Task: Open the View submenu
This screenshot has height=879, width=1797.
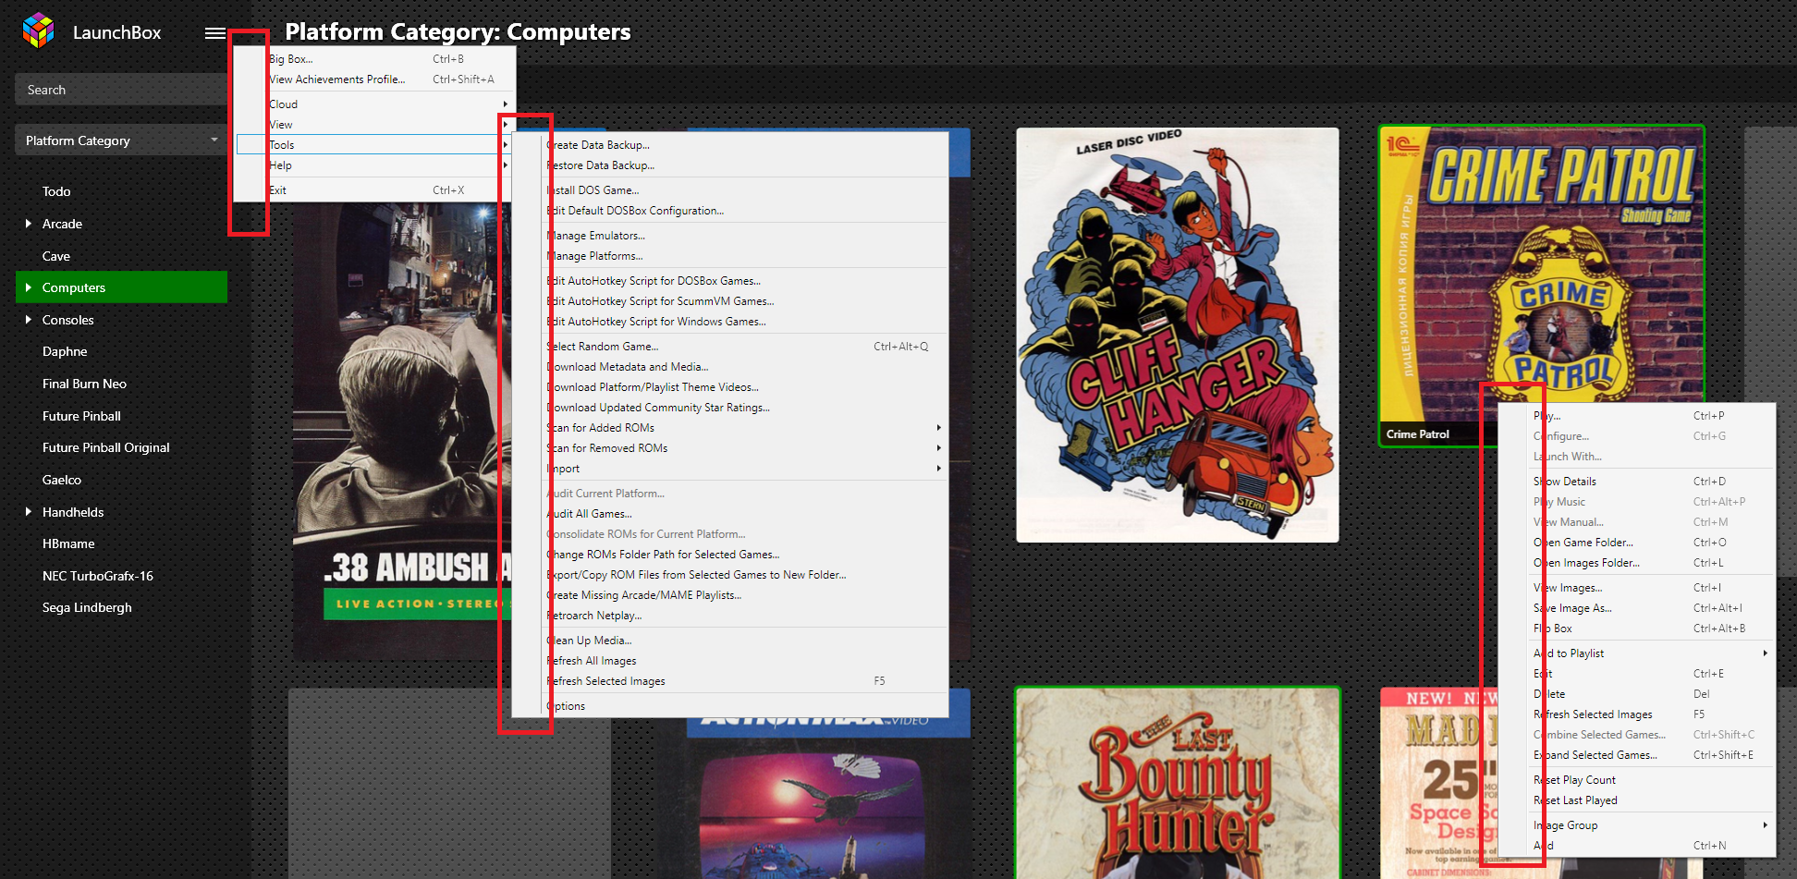Action: tap(374, 125)
